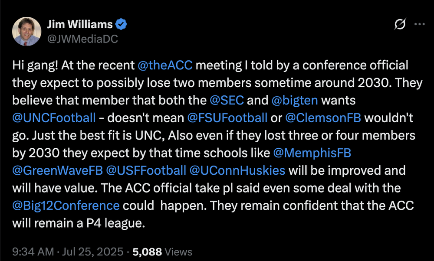Open the @Big12Conference mention
The image size is (434, 261).
pos(66,205)
